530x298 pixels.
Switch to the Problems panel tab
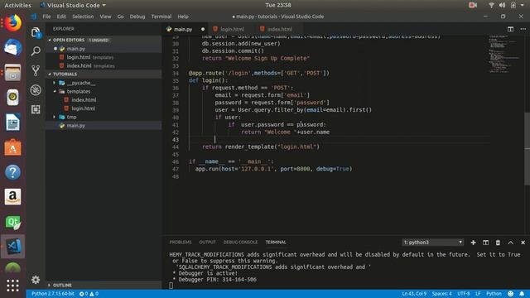click(181, 243)
